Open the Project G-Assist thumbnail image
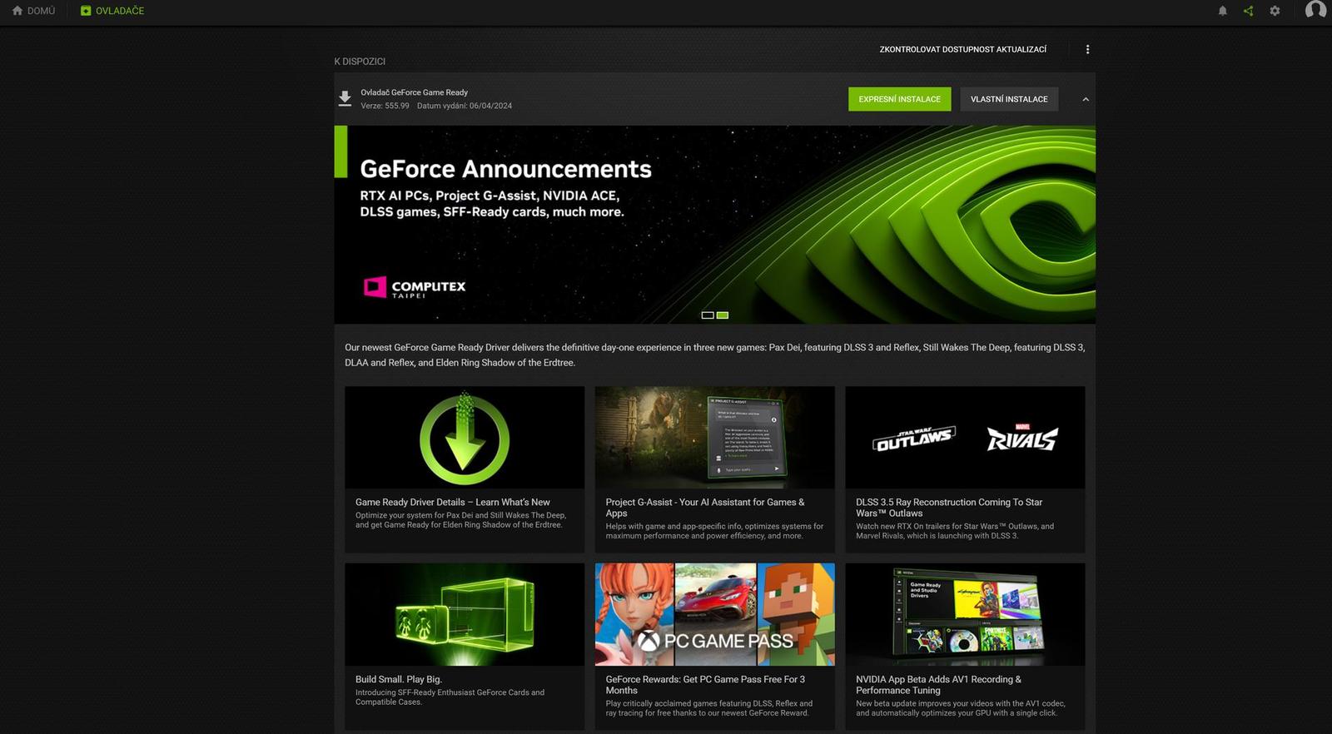The image size is (1332, 734). pyautogui.click(x=714, y=437)
